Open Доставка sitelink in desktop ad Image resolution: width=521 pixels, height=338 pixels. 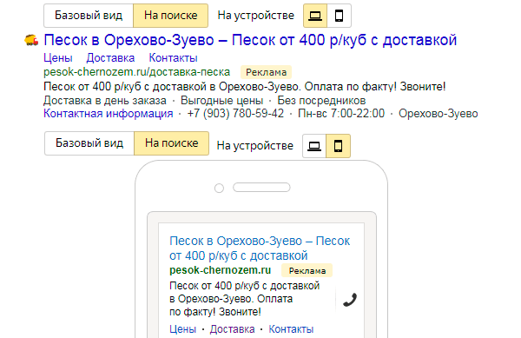(110, 58)
